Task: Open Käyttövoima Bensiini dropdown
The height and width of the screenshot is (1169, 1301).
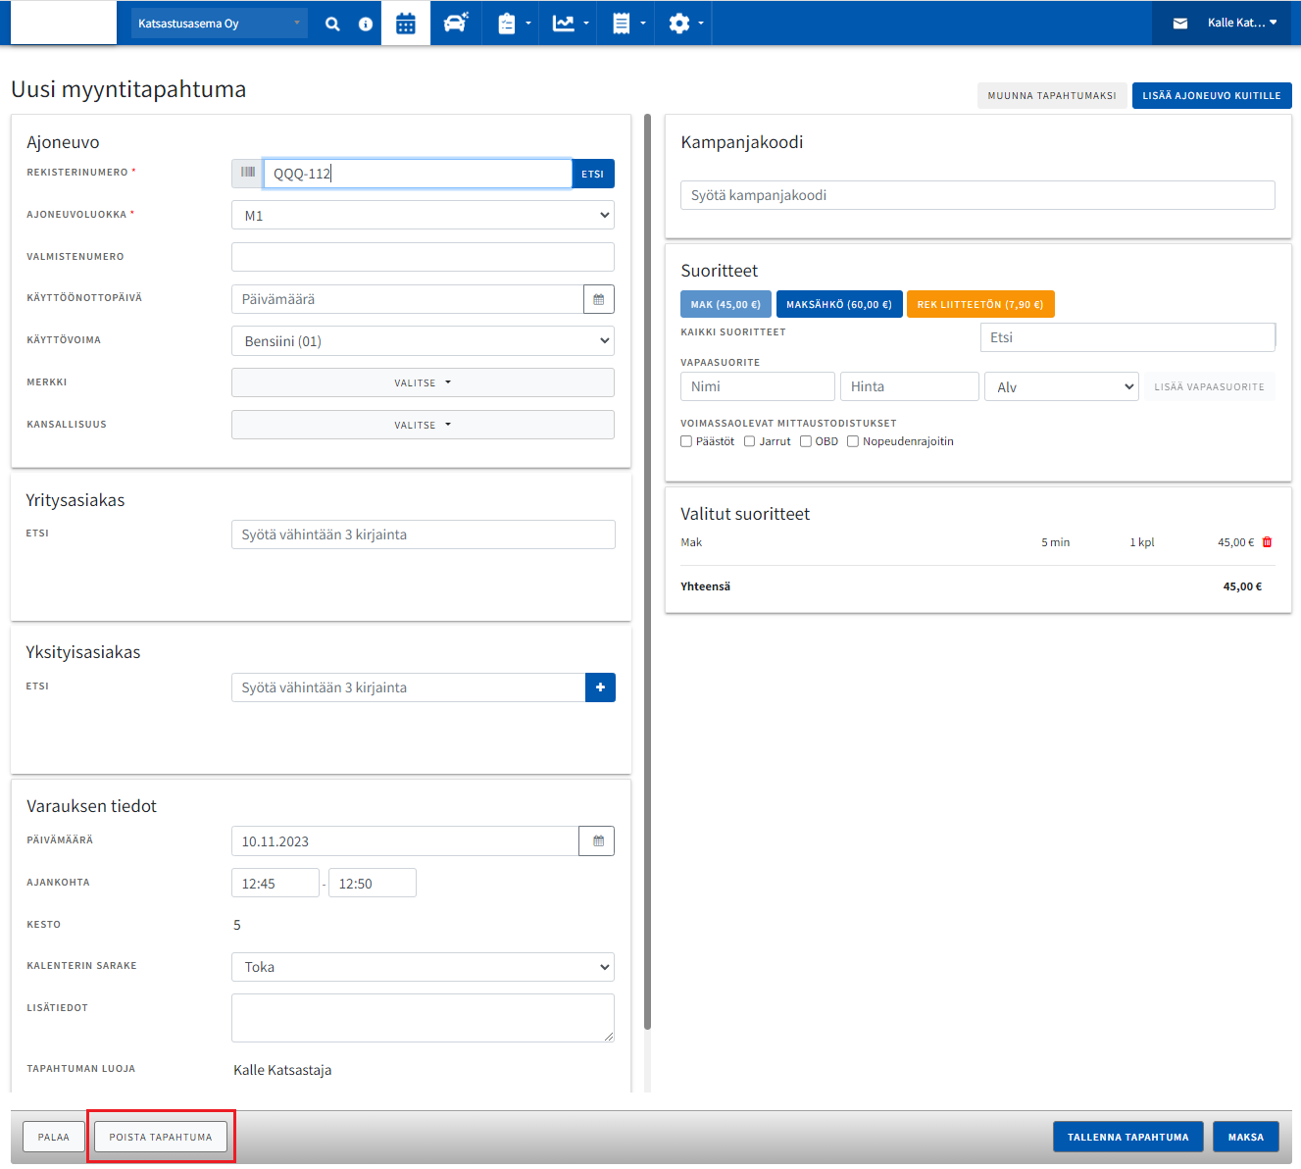Action: click(x=423, y=340)
